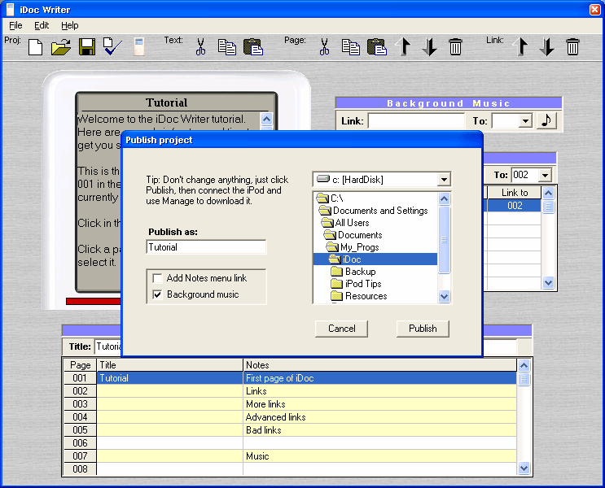Delete link with Link trash icon
Image resolution: width=605 pixels, height=488 pixels.
pos(573,47)
